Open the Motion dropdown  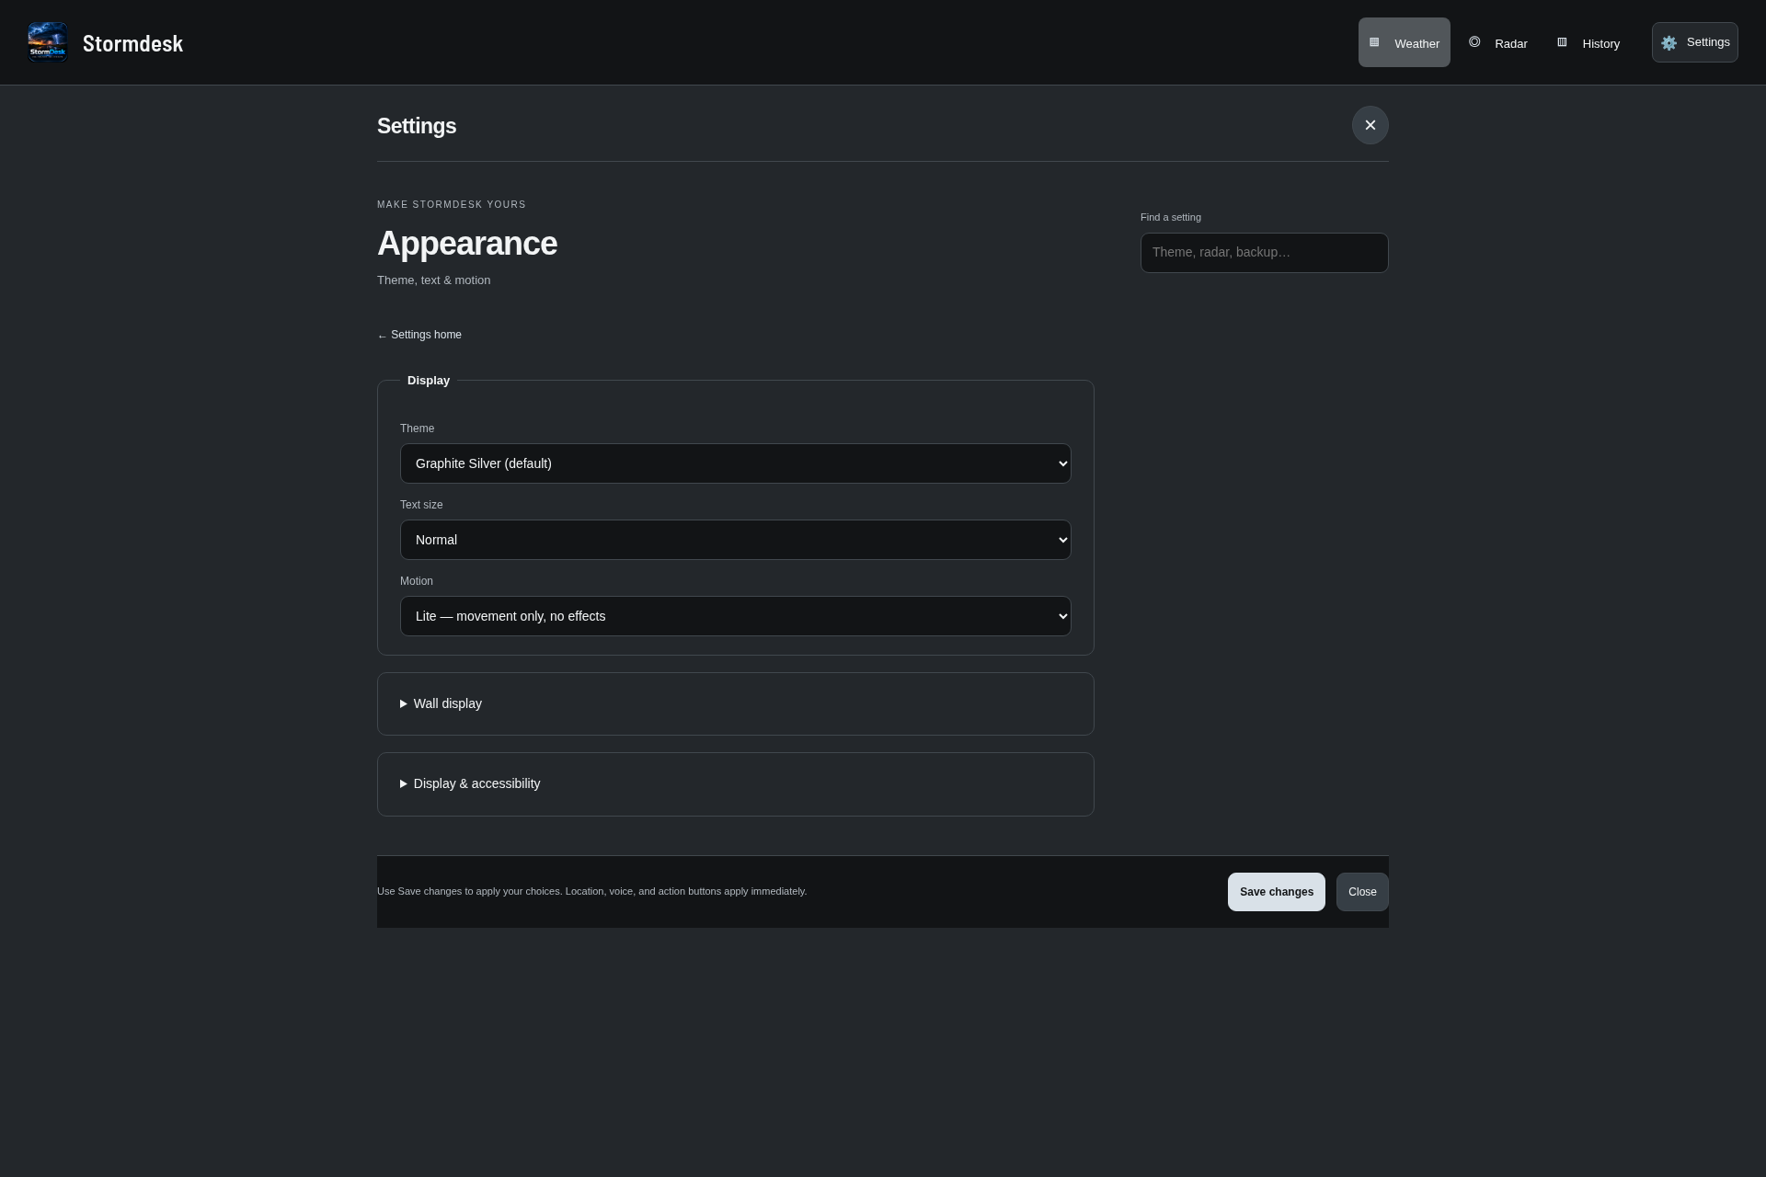(x=735, y=616)
